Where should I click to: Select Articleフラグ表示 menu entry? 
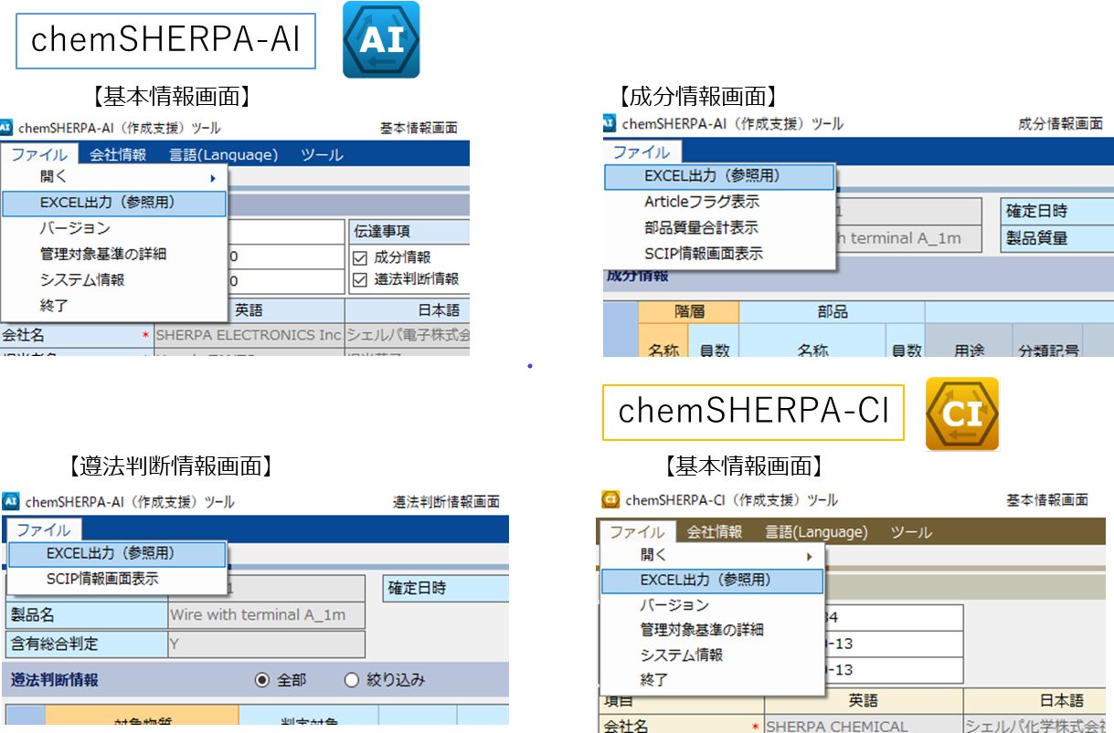tap(720, 202)
